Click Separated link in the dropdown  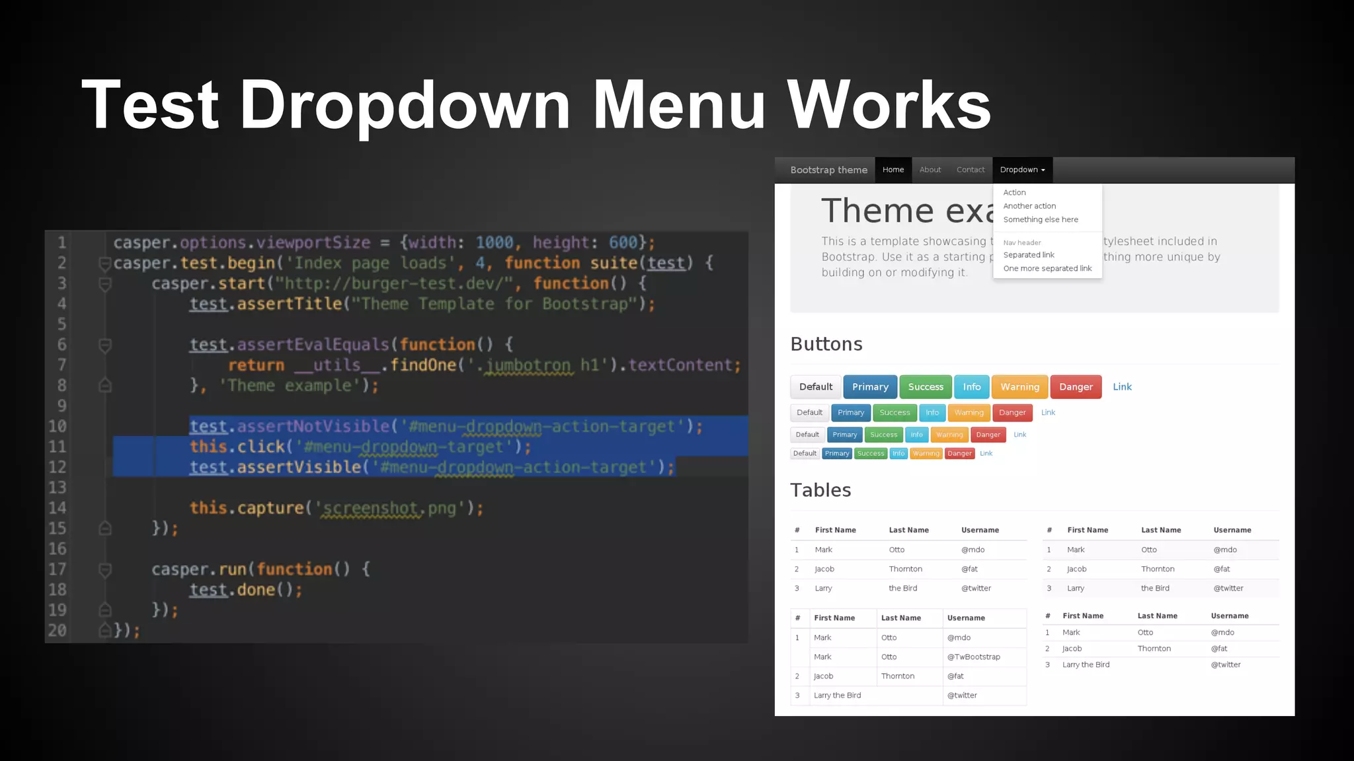(1029, 255)
